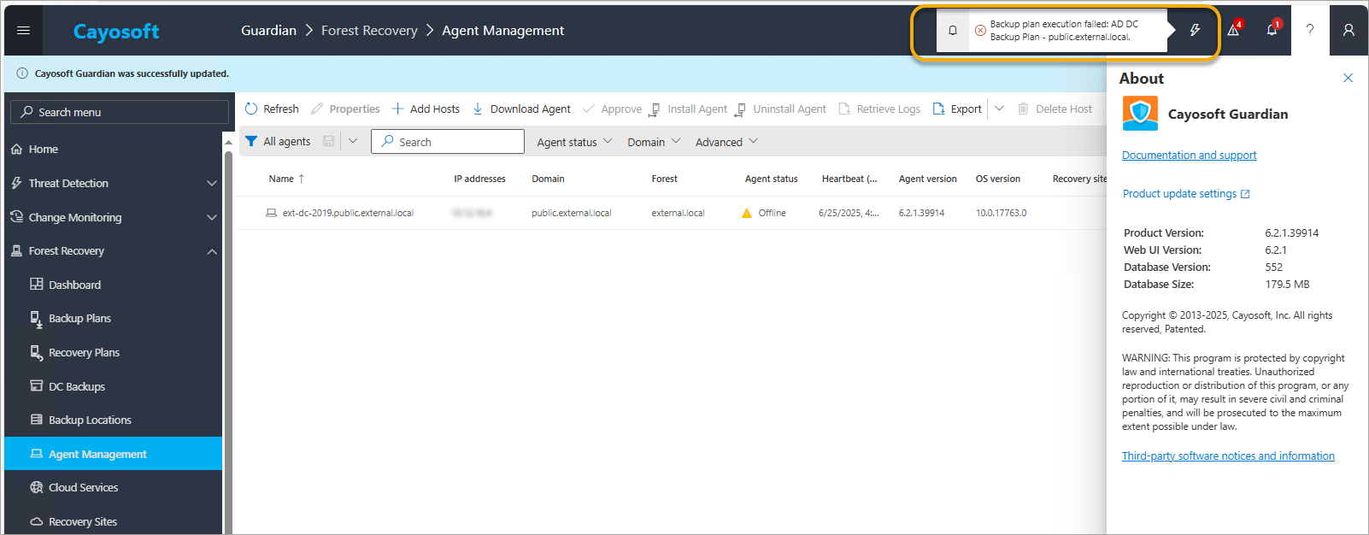
Task: Select Agent Management in the sidebar
Action: 113,454
